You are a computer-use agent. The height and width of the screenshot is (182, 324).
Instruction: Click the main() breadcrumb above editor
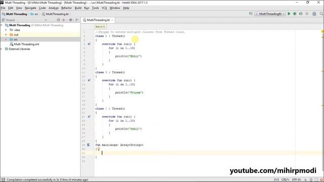click(x=100, y=27)
